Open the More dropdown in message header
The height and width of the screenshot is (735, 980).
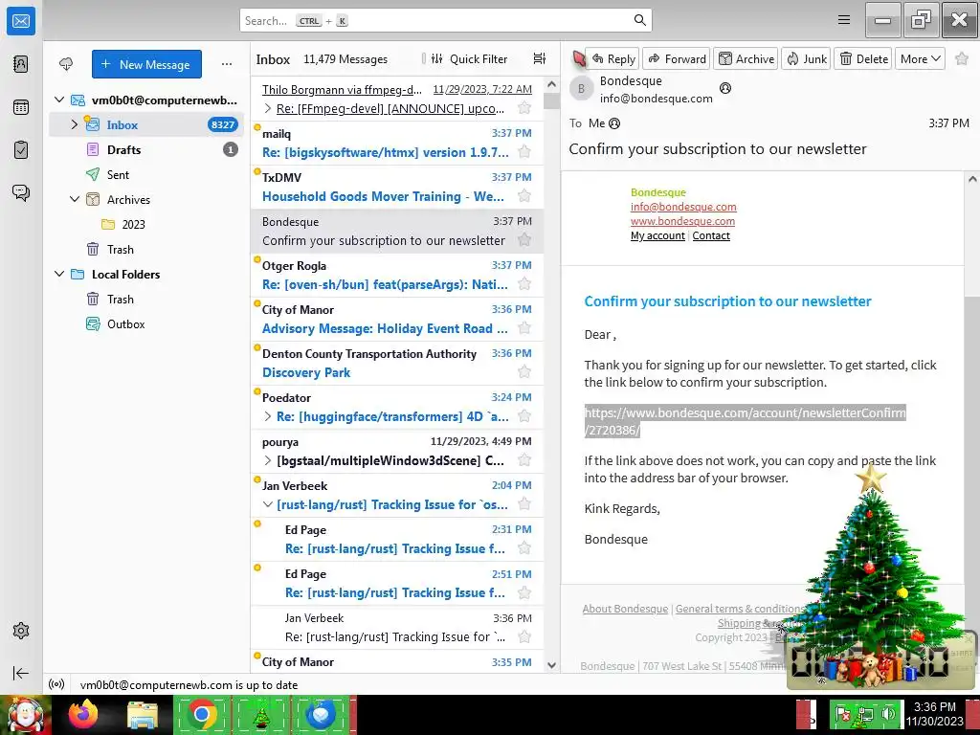click(920, 58)
